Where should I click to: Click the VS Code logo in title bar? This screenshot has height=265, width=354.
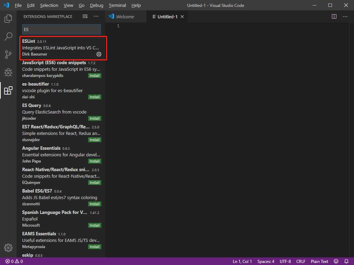pos(6,5)
